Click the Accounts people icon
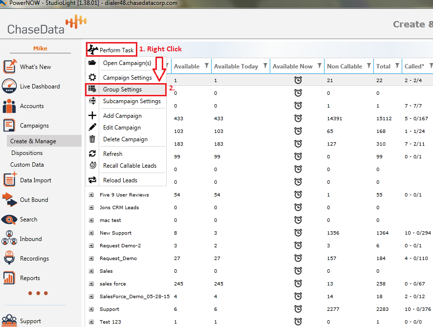 point(10,106)
